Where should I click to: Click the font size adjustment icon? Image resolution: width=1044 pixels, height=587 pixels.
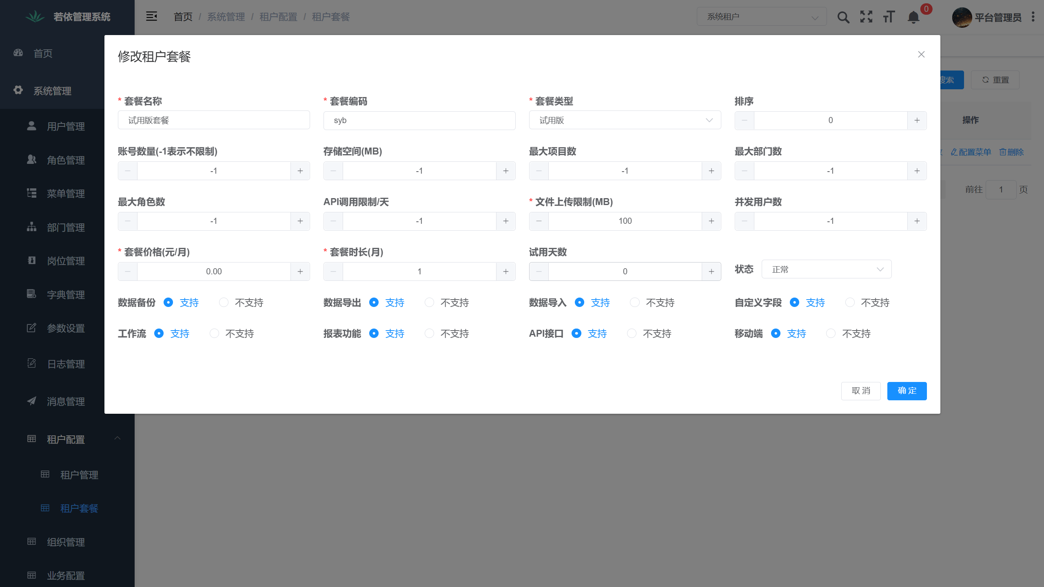(x=889, y=17)
